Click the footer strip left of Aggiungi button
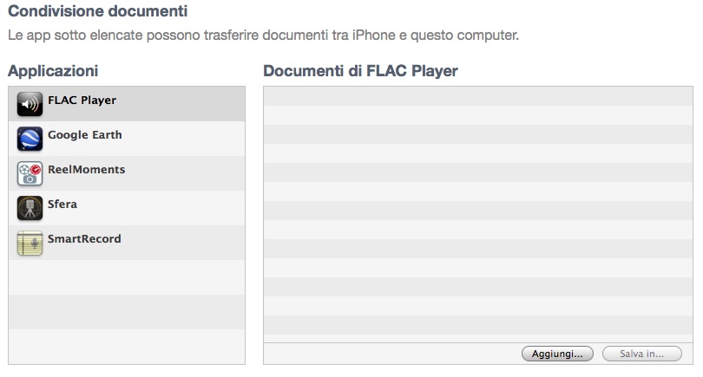The image size is (703, 377). tap(391, 354)
